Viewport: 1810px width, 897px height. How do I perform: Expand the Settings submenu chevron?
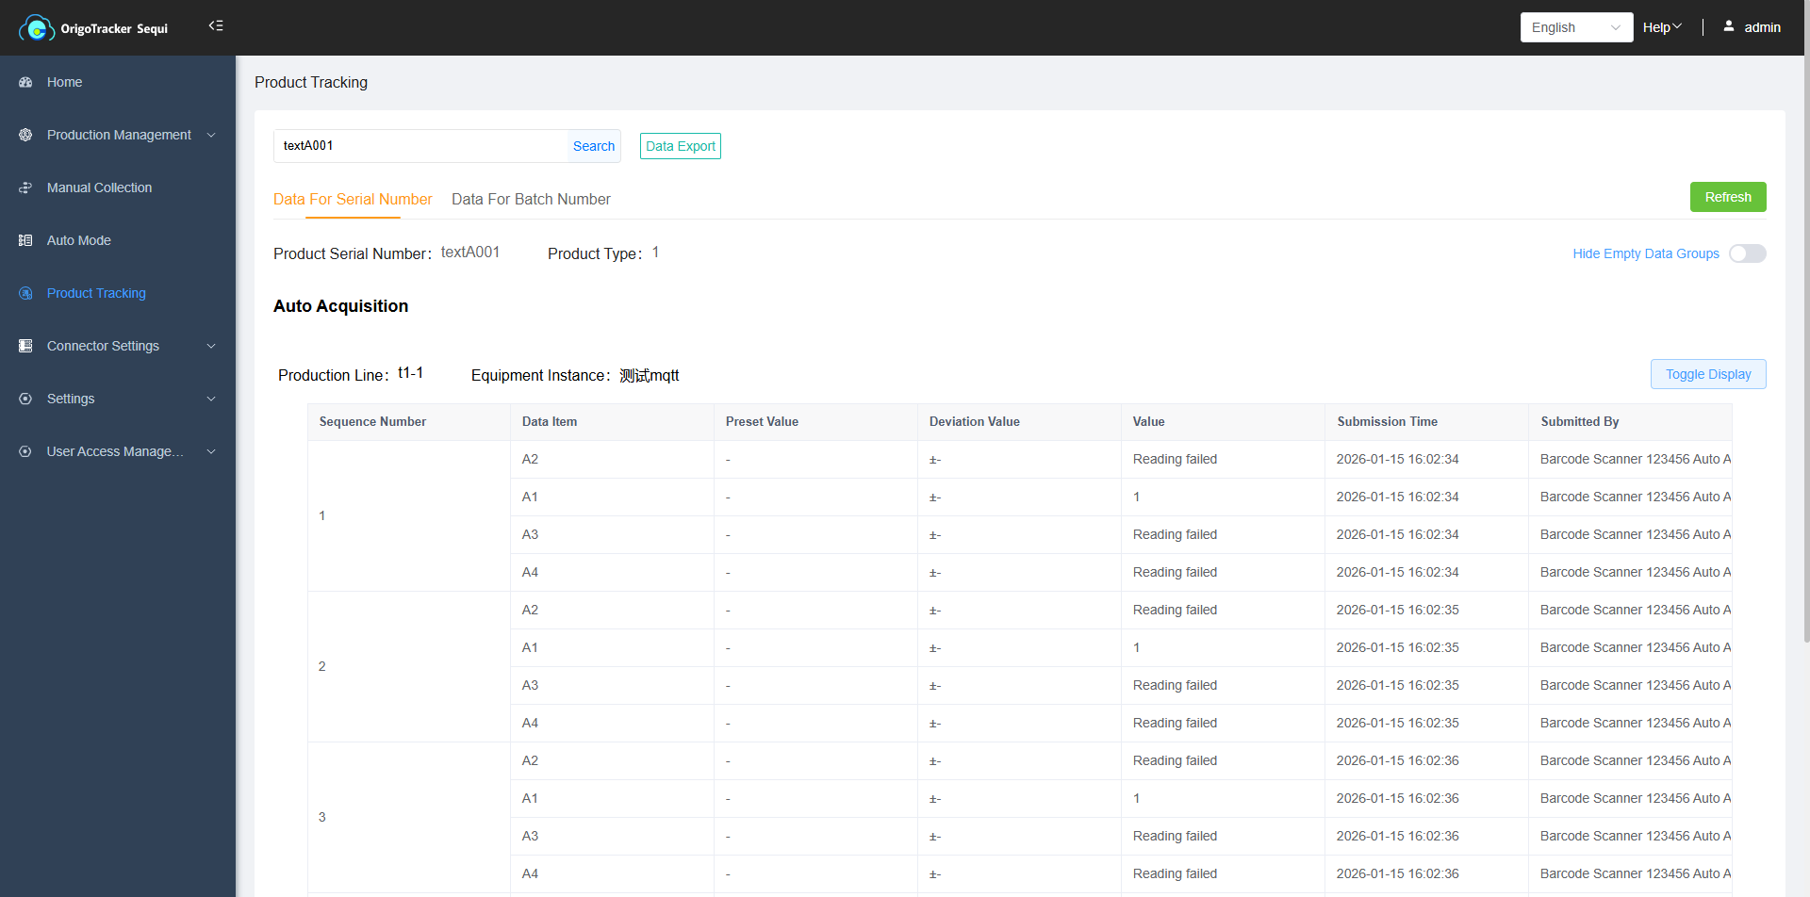211,400
